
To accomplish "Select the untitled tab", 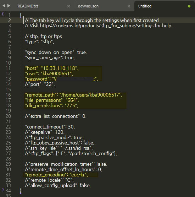I will 145,6.
